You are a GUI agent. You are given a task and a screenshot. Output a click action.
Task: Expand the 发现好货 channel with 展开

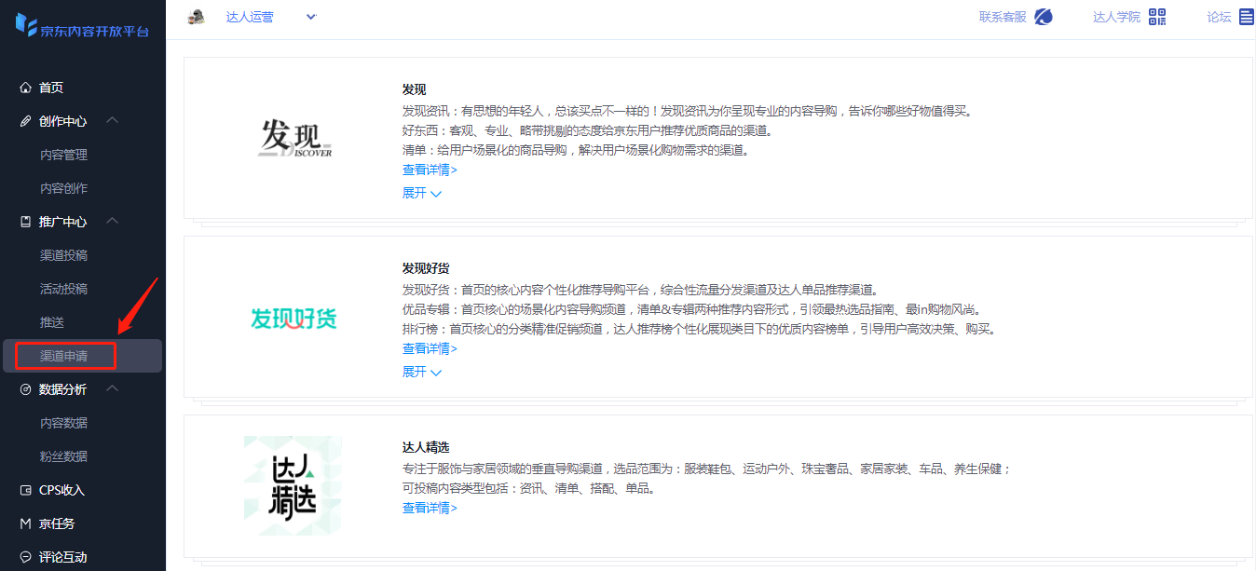pos(421,372)
